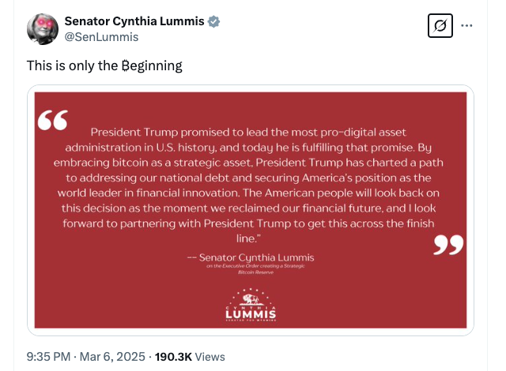Click the closing quotation mark graphic
506x371 pixels.
click(449, 247)
